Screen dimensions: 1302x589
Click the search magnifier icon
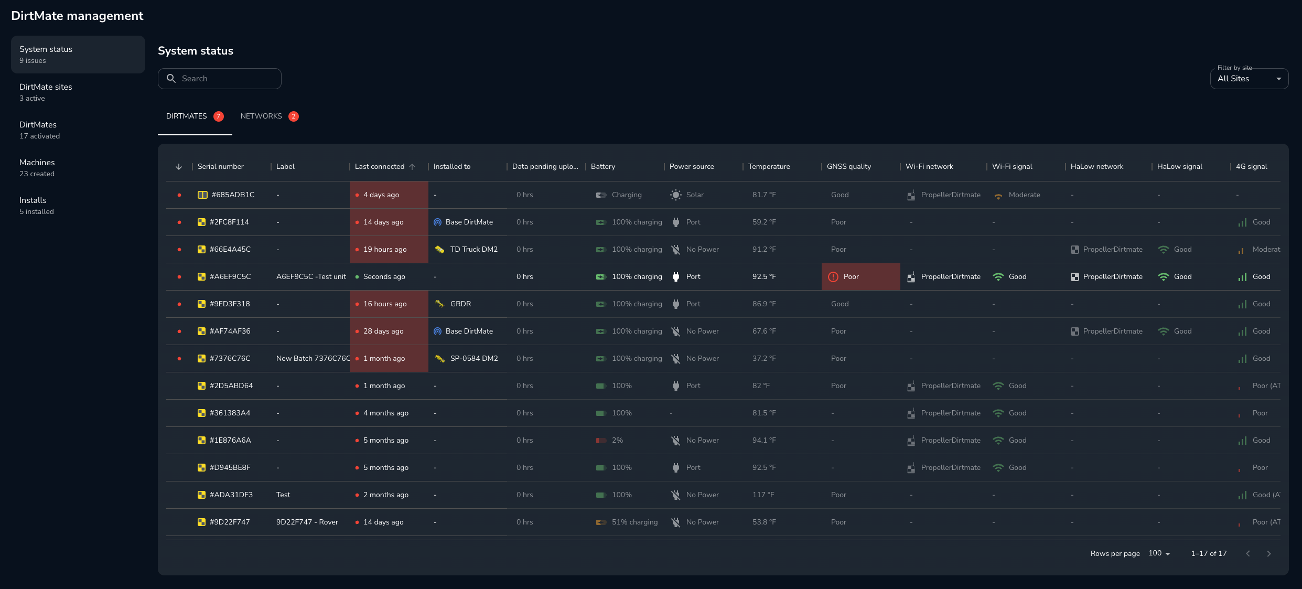point(171,79)
